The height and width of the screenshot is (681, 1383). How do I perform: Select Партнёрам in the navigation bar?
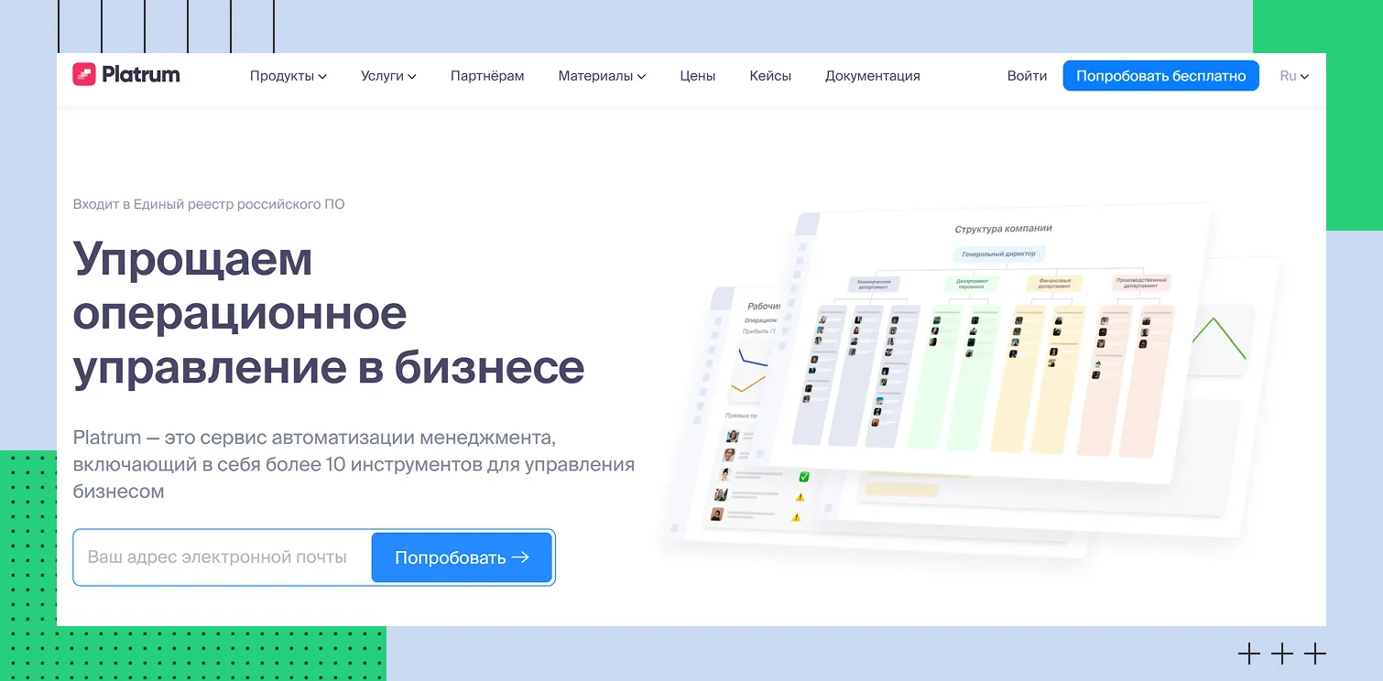(x=487, y=76)
